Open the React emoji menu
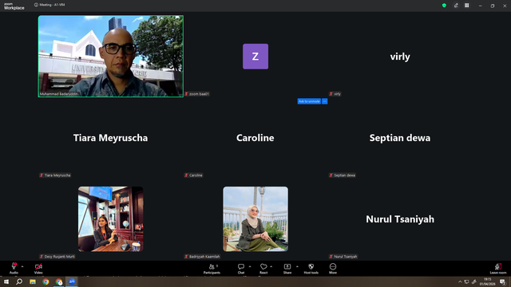The width and height of the screenshot is (511, 287). point(263,269)
